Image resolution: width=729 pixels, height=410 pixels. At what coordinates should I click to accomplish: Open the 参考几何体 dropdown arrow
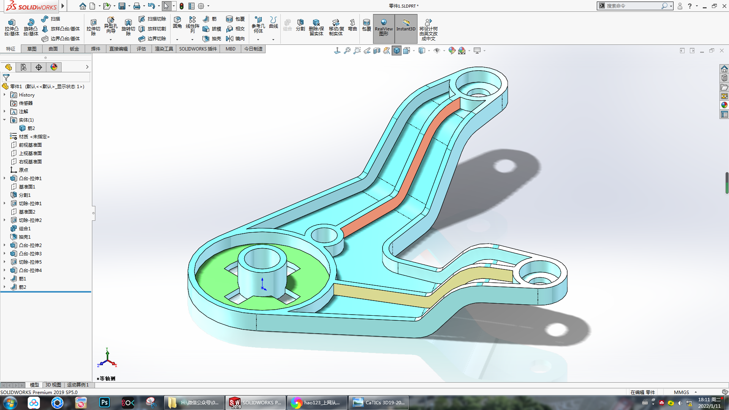258,40
